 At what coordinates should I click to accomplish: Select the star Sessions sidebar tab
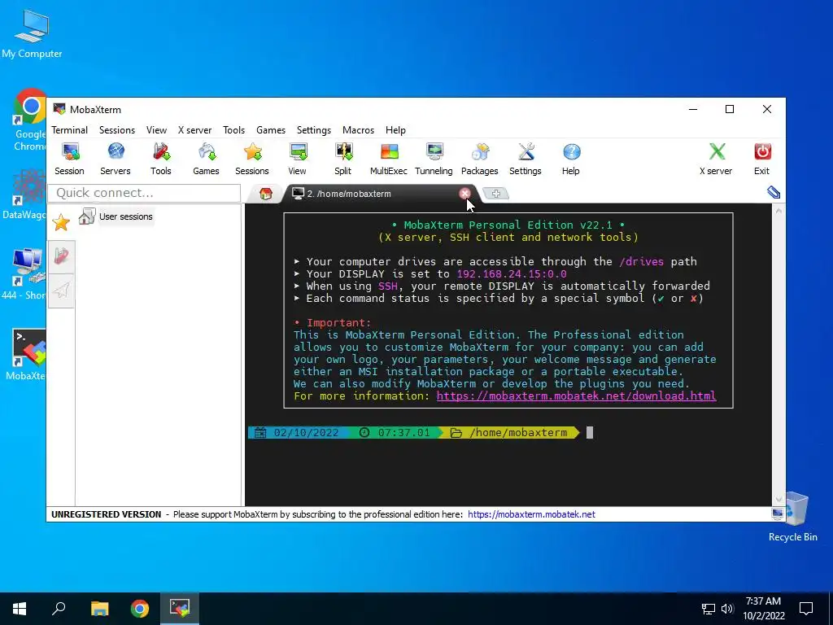pos(61,222)
